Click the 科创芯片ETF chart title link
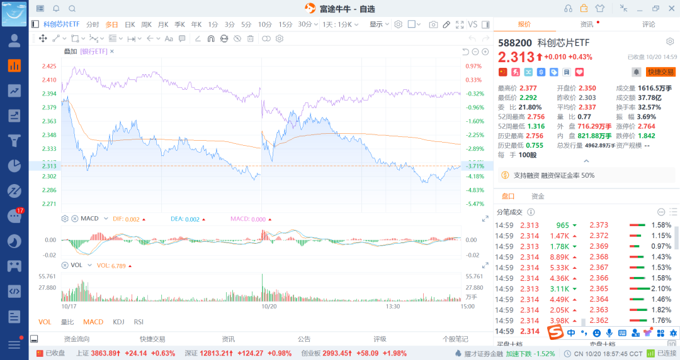Screen dimensions: 680x360 click(x=61, y=25)
